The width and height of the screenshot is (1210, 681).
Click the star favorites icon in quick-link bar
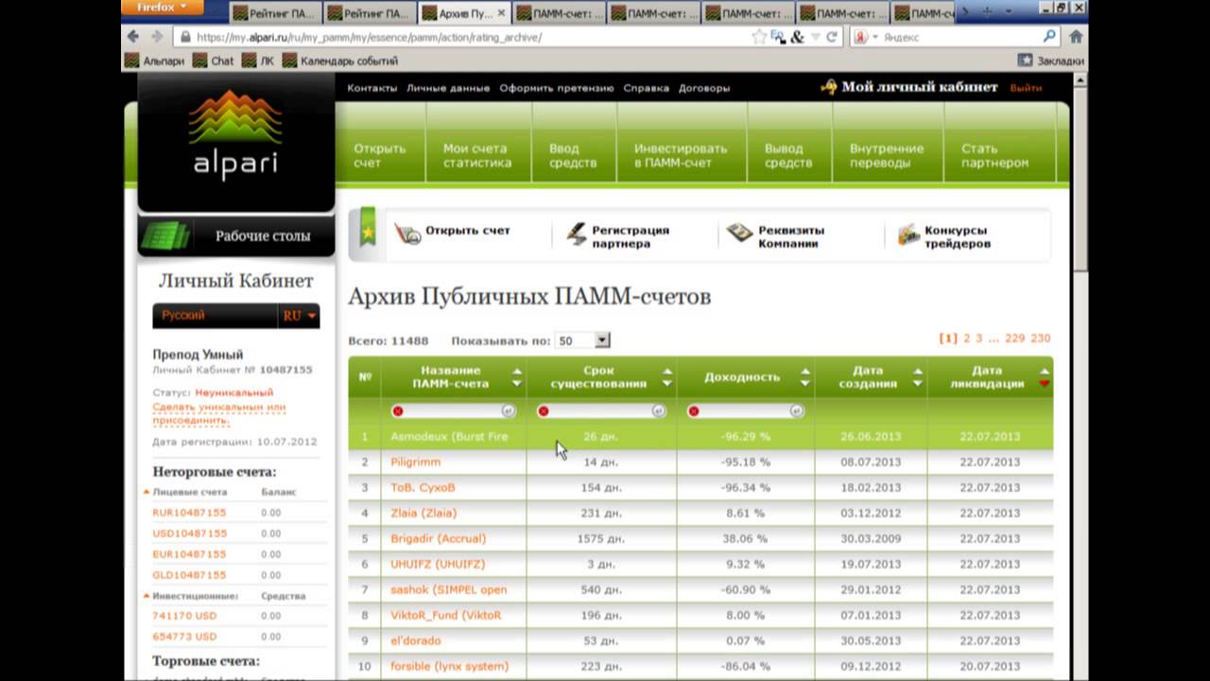(368, 233)
